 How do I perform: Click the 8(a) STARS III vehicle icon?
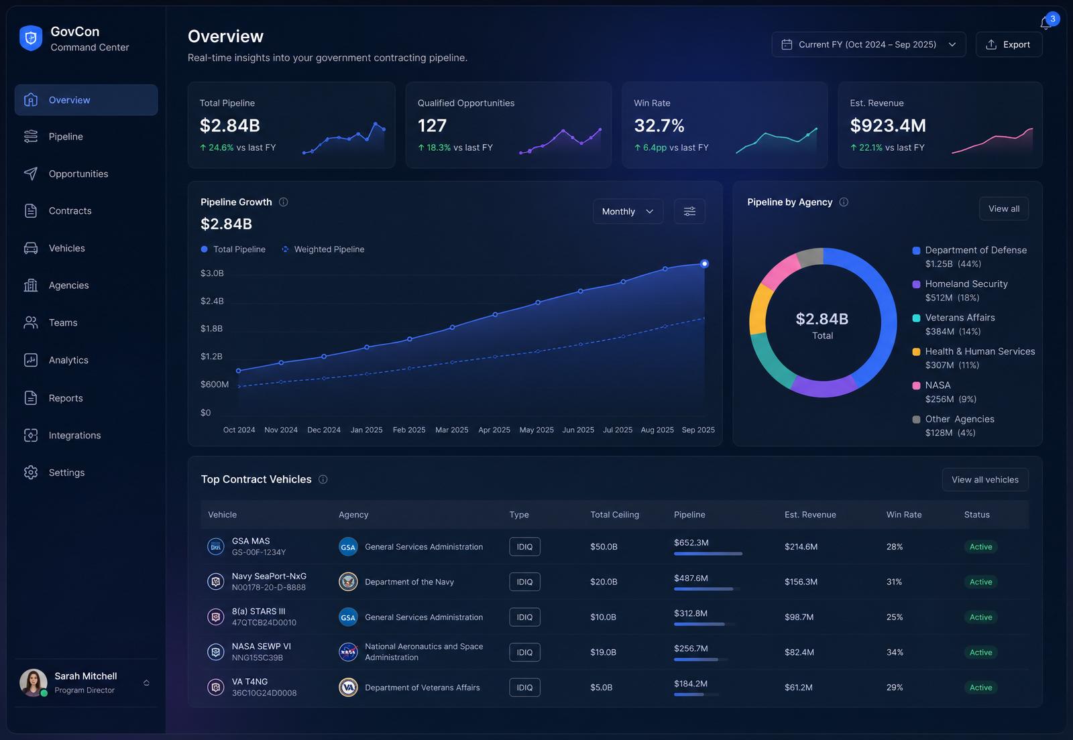coord(216,617)
